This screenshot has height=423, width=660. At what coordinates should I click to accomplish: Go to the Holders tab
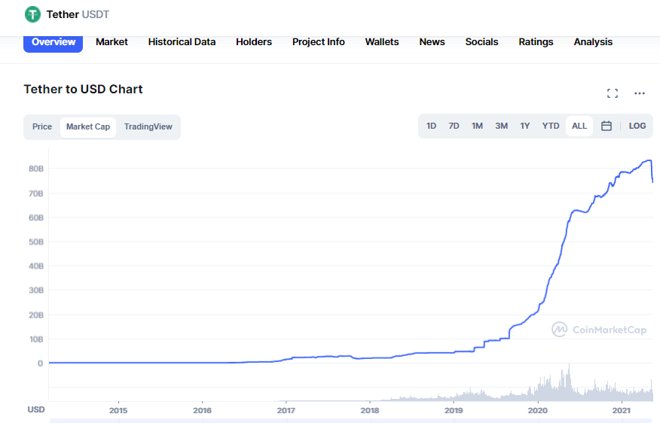(254, 42)
